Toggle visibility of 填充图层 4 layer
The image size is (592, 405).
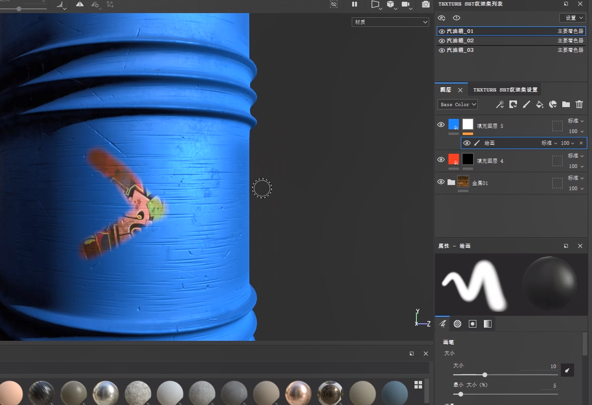tap(441, 159)
